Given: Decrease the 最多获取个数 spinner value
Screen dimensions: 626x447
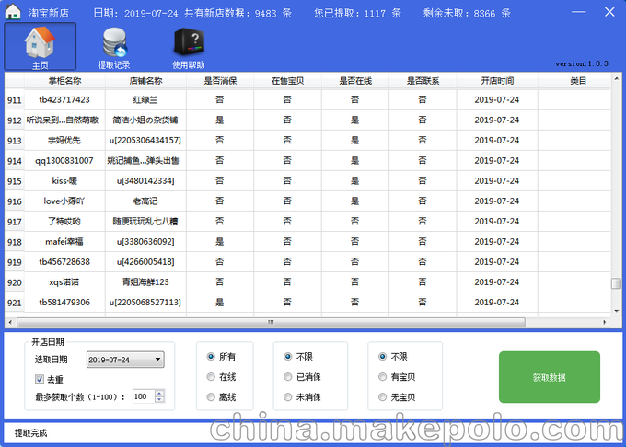Looking at the screenshot, I should coord(159,399).
